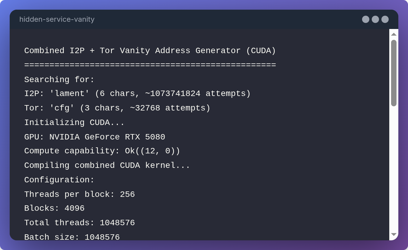
Task: Click the Tor 'cfg' search pattern line
Action: [x=117, y=108]
